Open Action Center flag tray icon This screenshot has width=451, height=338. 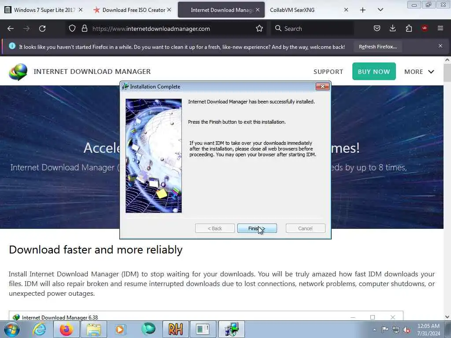385,329
